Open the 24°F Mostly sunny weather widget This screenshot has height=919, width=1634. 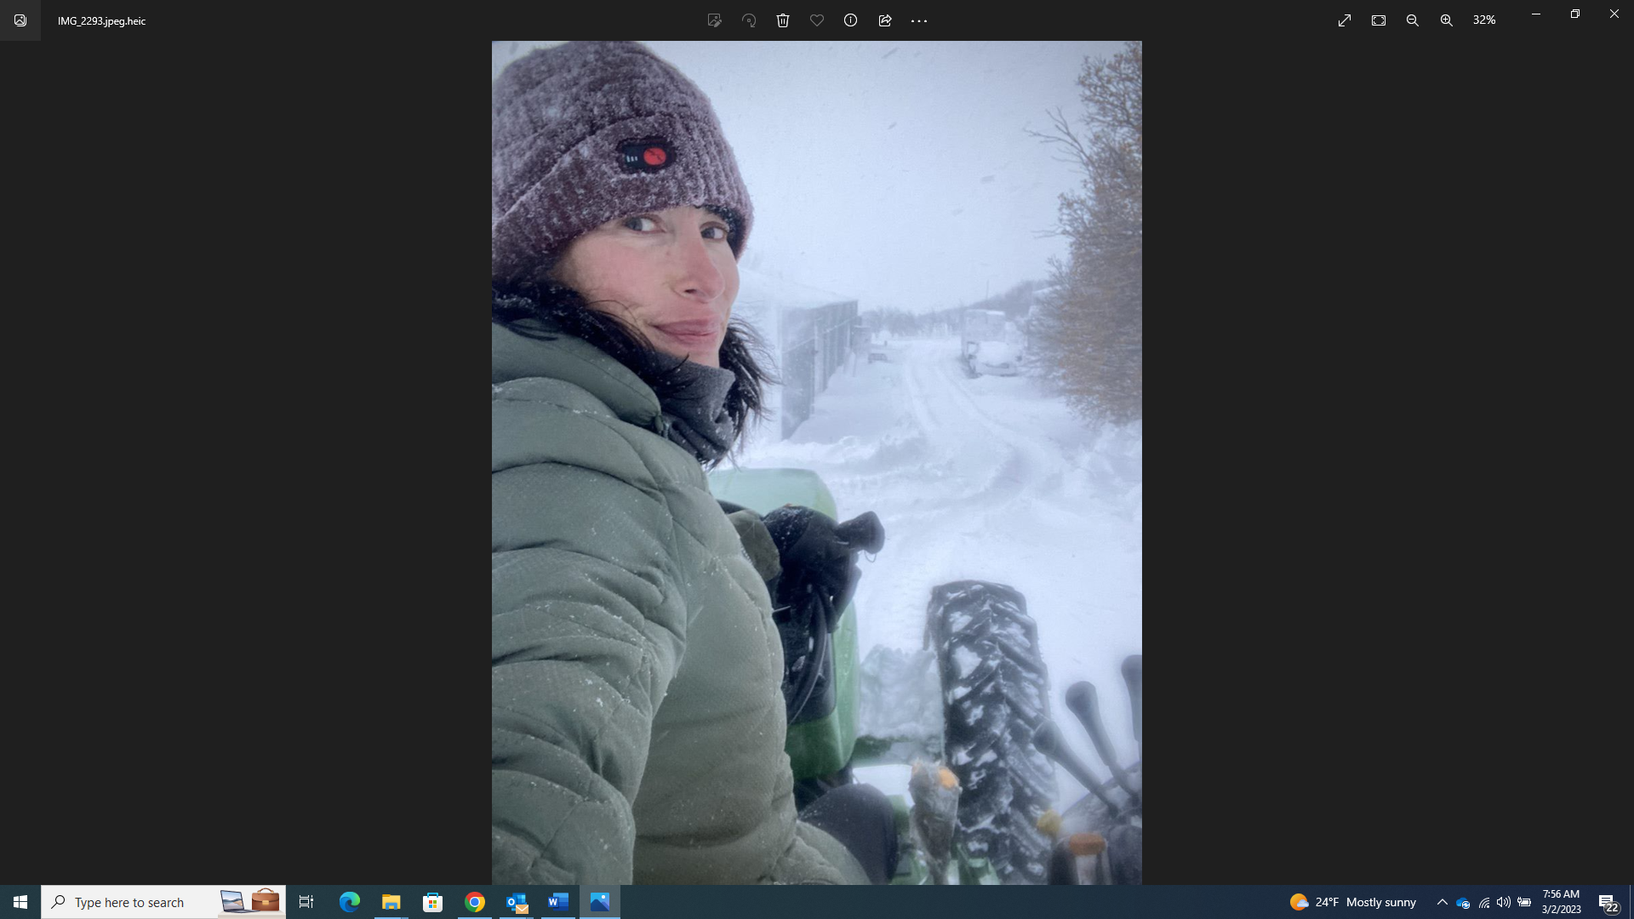pos(1353,902)
